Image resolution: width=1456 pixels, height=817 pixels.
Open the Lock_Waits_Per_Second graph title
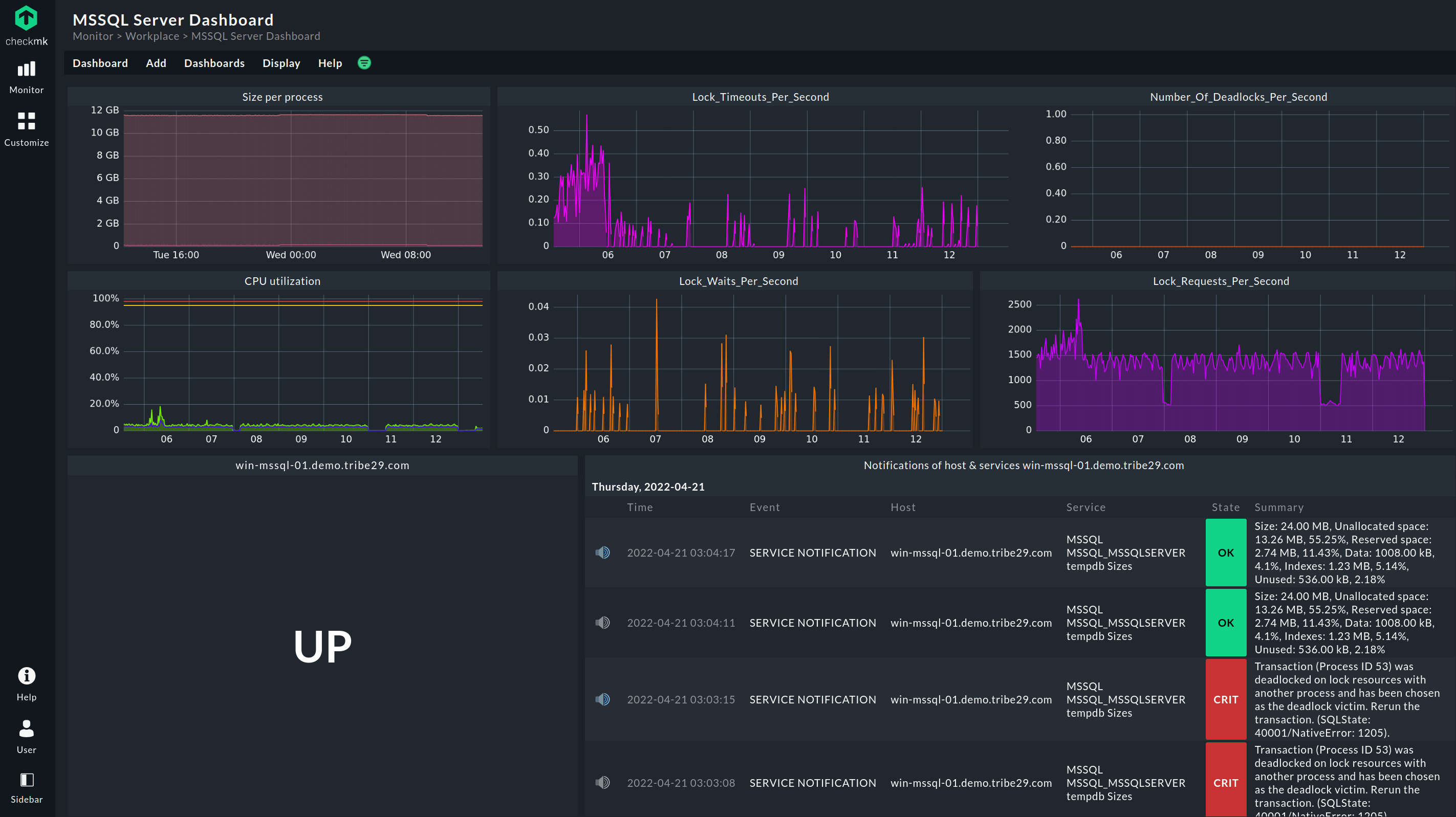click(x=738, y=281)
